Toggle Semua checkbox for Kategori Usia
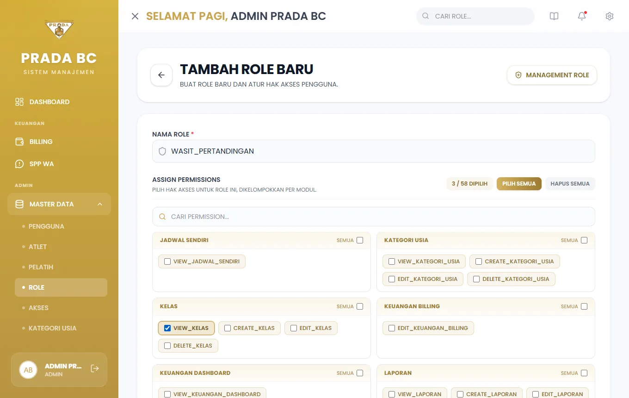 click(x=584, y=240)
